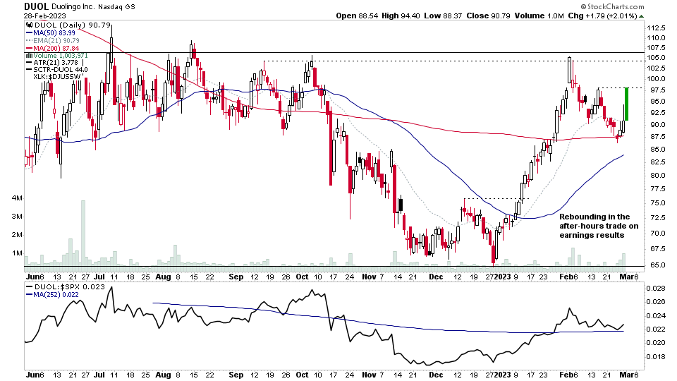Click the 28-Feb-2023 date label
Screen dimensions: 677x381
tap(45, 16)
